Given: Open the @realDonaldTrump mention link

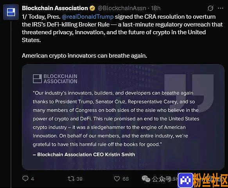Looking at the screenshot, I should tap(88, 17).
